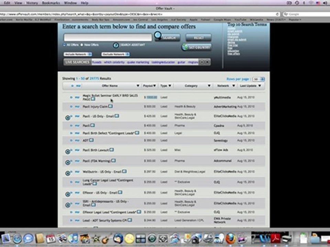
Task: Select the All Offers radio button
Action: click(64, 45)
